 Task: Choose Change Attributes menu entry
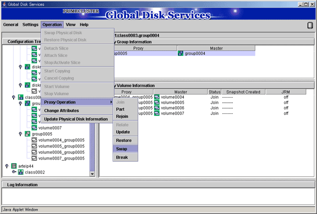click(77, 111)
